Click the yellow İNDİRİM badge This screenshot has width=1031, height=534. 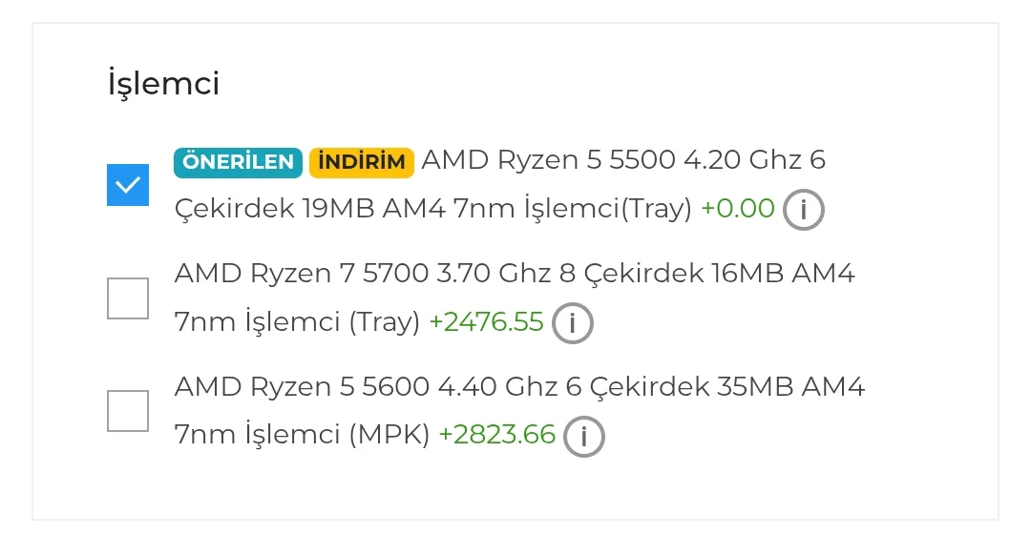click(x=361, y=162)
